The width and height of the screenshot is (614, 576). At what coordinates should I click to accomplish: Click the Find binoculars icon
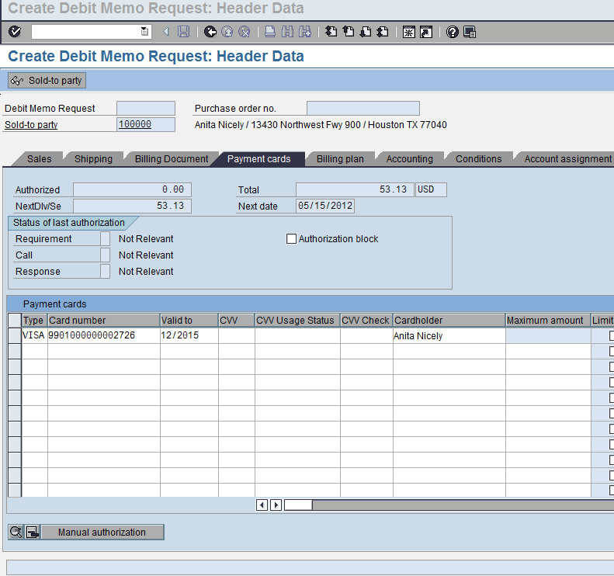pos(287,32)
